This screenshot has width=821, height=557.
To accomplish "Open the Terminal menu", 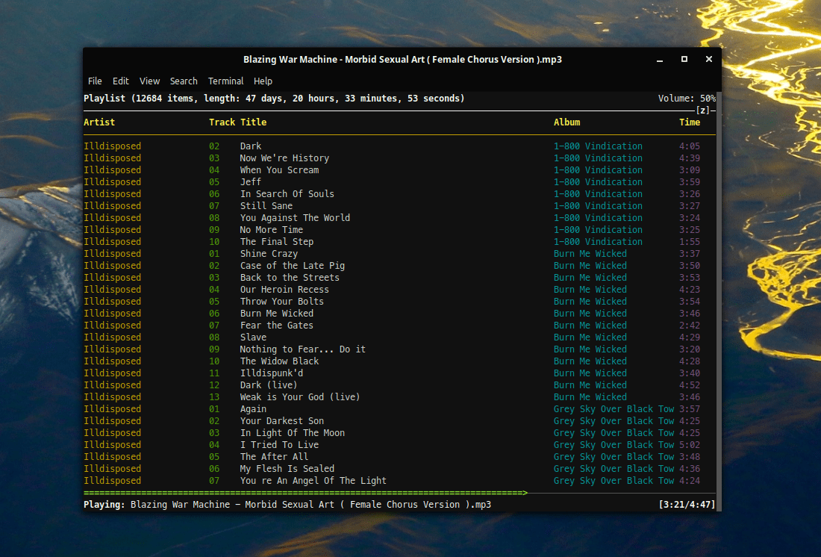I will [225, 81].
